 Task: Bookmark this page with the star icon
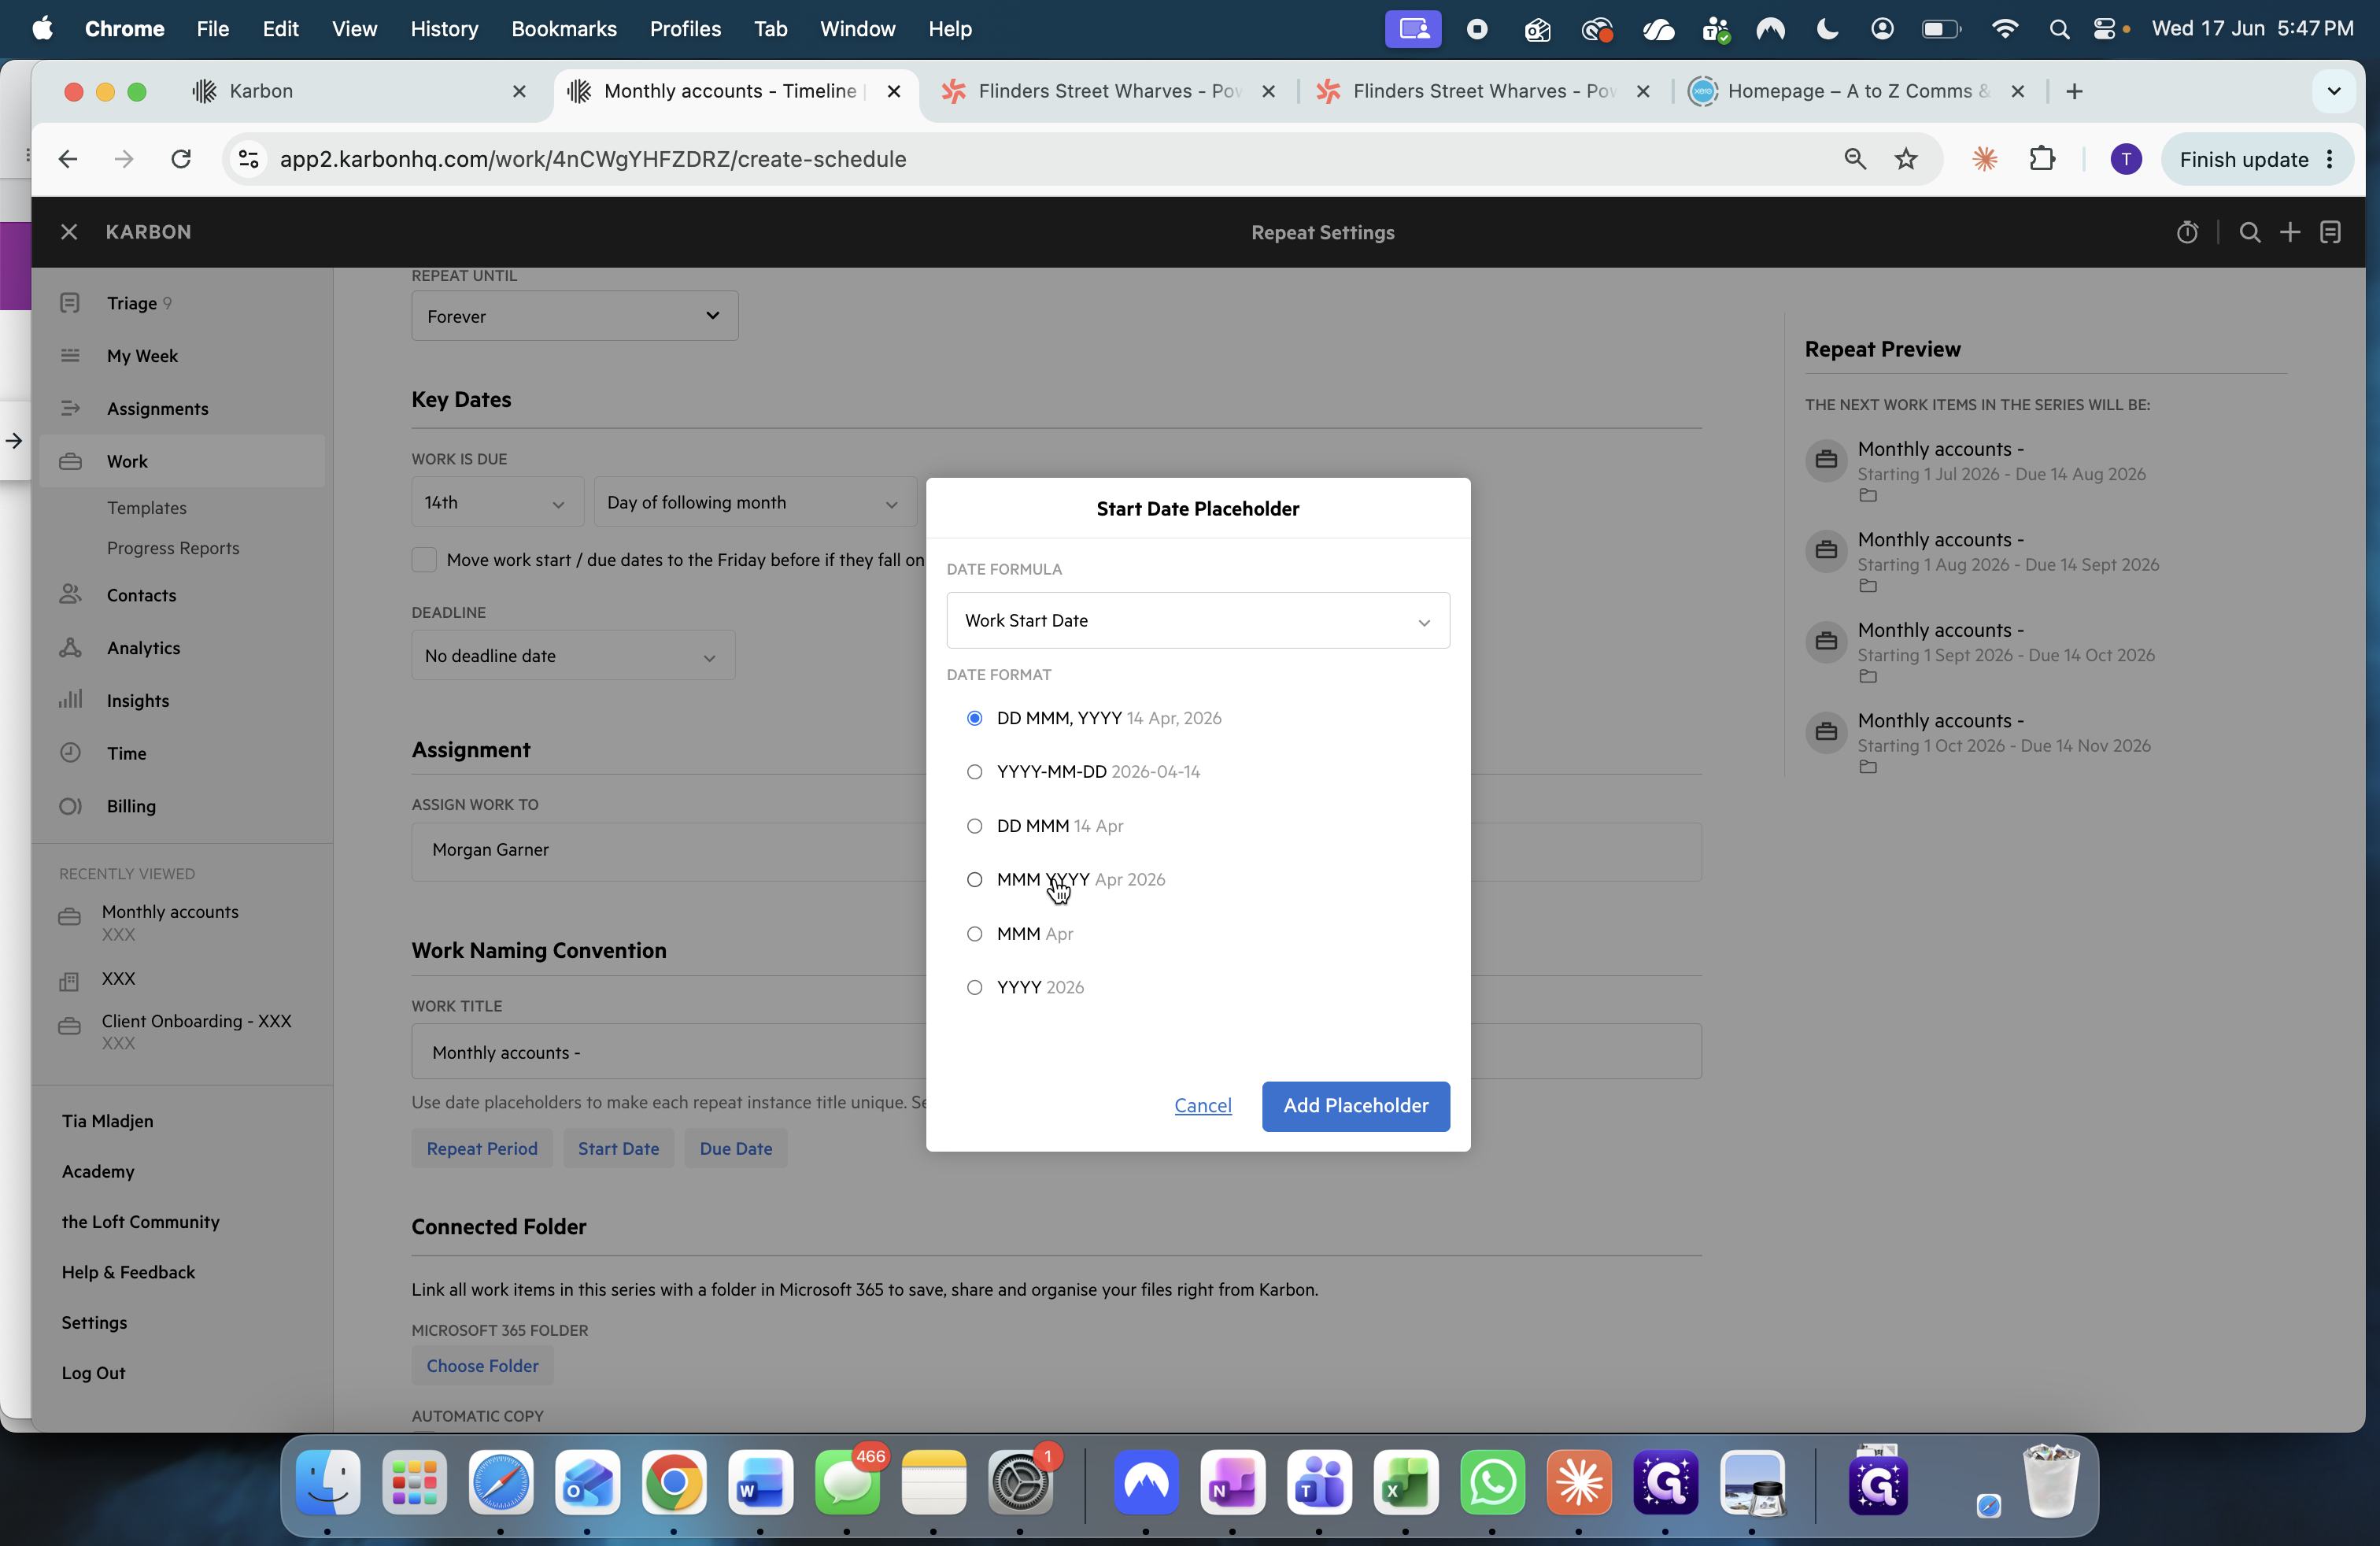1907,159
